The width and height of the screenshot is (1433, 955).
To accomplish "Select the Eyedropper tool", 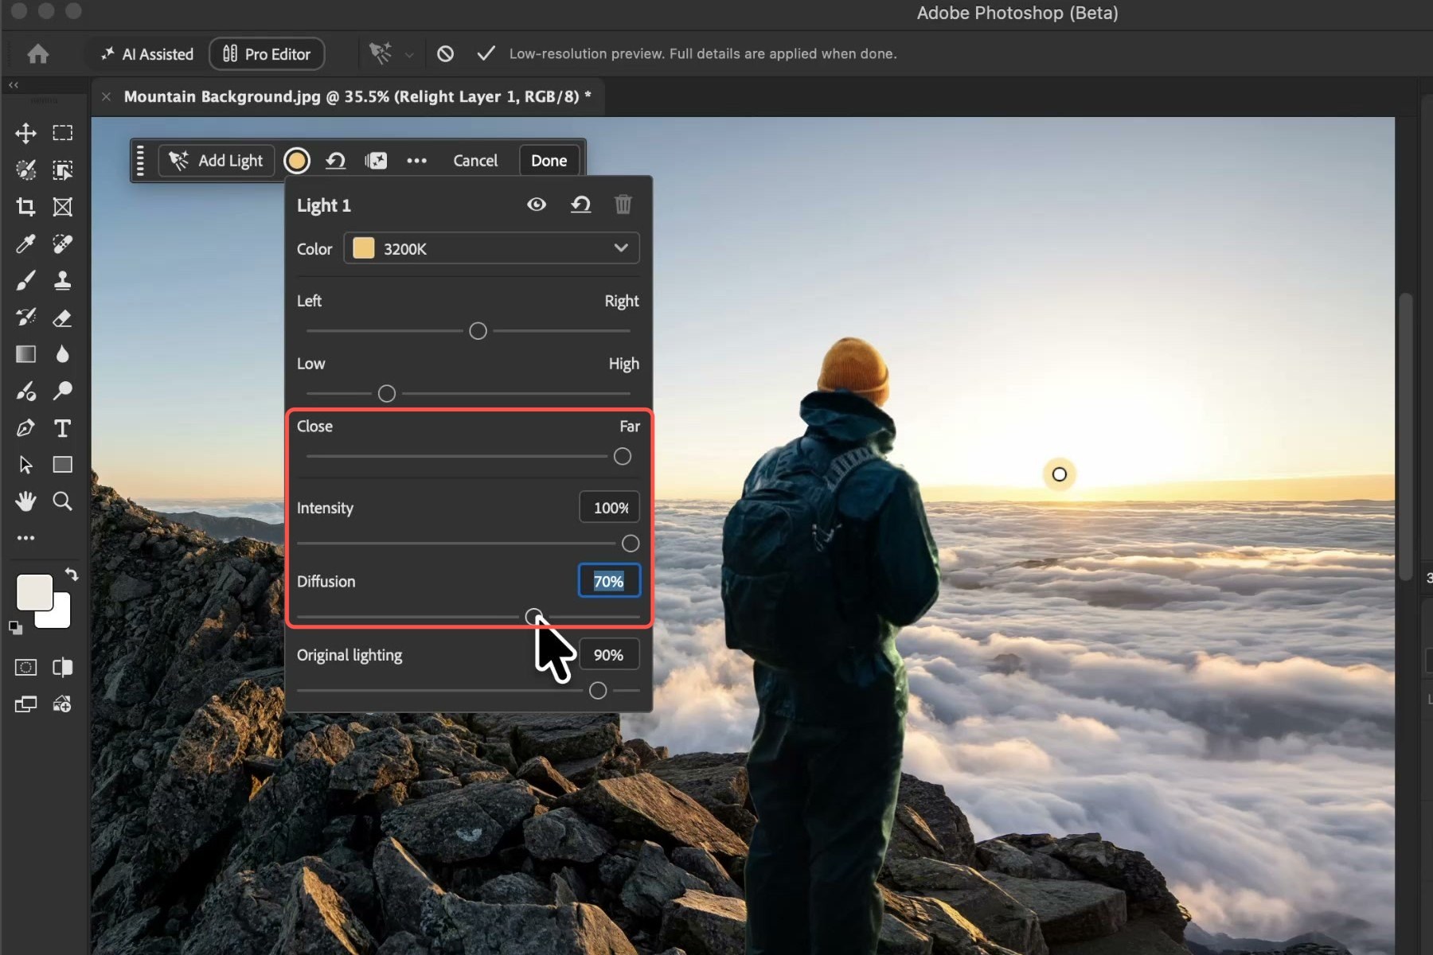I will (x=25, y=244).
